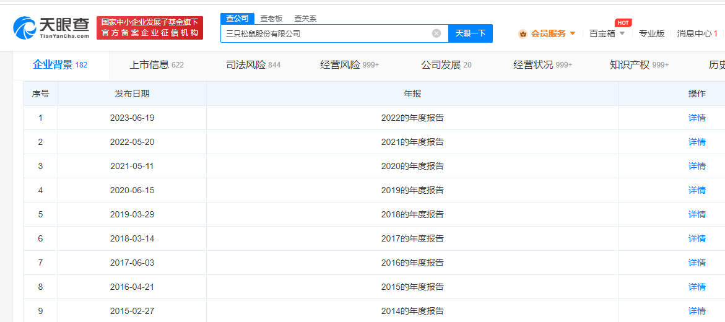Expand the 百宝箱 dropdown arrow

click(622, 33)
